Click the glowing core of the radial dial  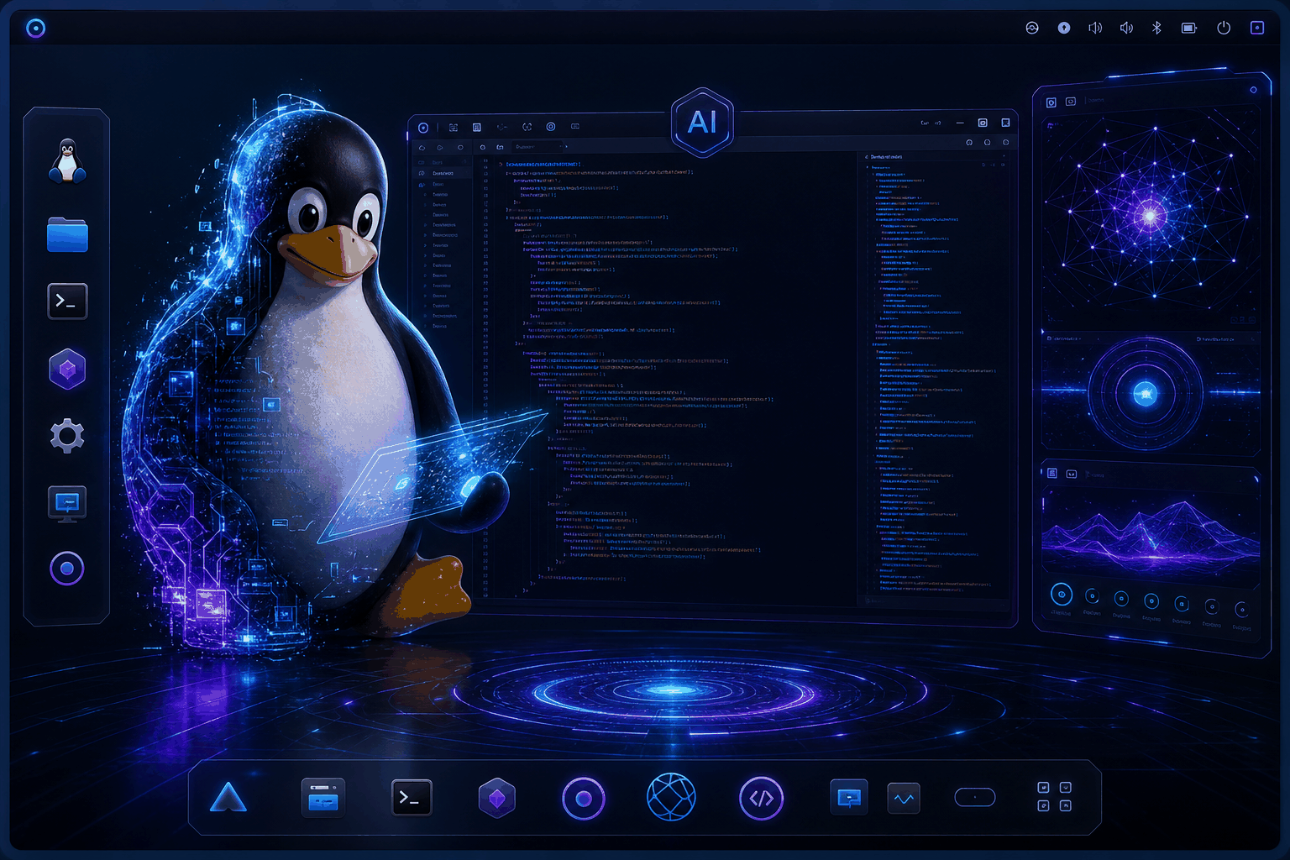coord(1146,393)
